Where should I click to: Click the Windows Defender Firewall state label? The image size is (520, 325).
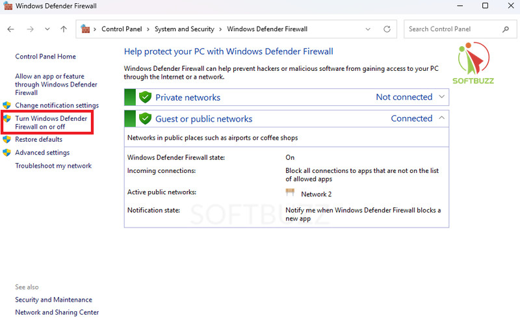175,157
